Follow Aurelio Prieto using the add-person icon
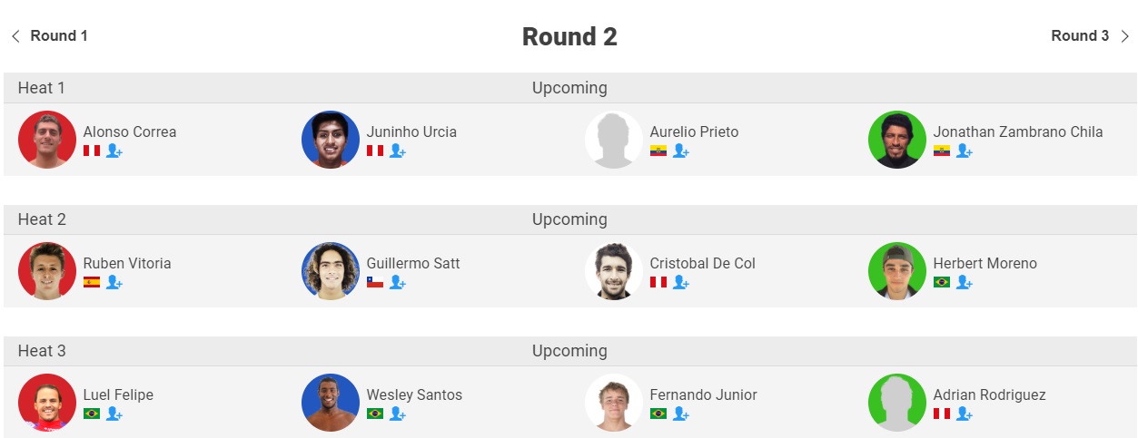The width and height of the screenshot is (1138, 438). 681,151
